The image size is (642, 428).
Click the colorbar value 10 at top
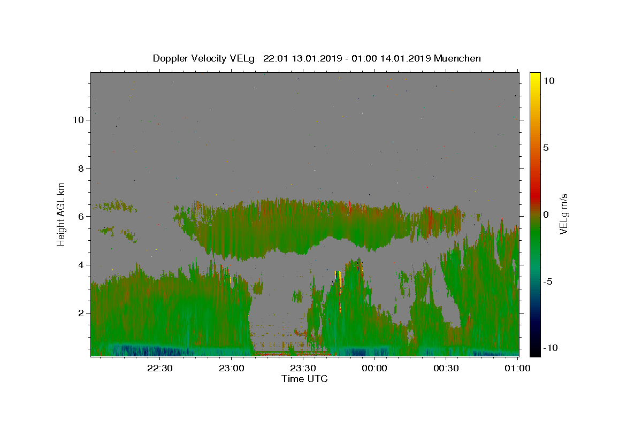pos(548,81)
